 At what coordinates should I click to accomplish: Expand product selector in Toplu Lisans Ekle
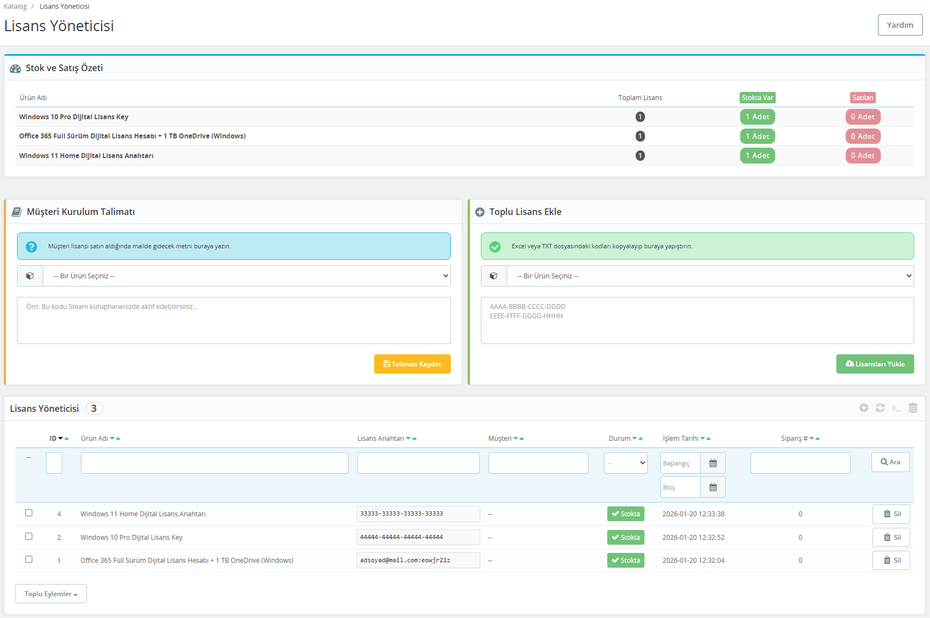click(710, 276)
